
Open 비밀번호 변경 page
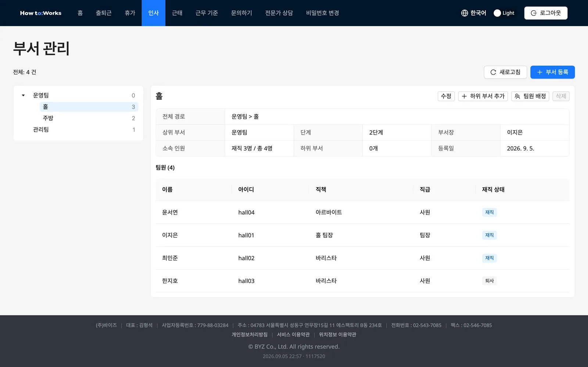(323, 13)
